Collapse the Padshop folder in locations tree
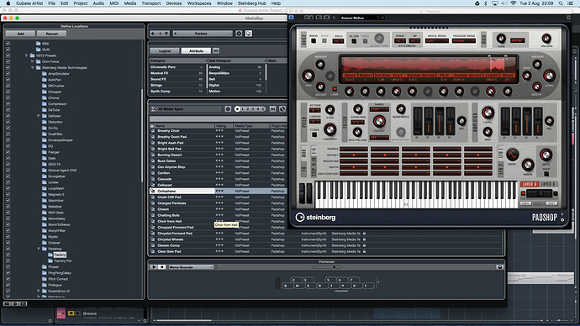The image size is (580, 326). [39, 249]
